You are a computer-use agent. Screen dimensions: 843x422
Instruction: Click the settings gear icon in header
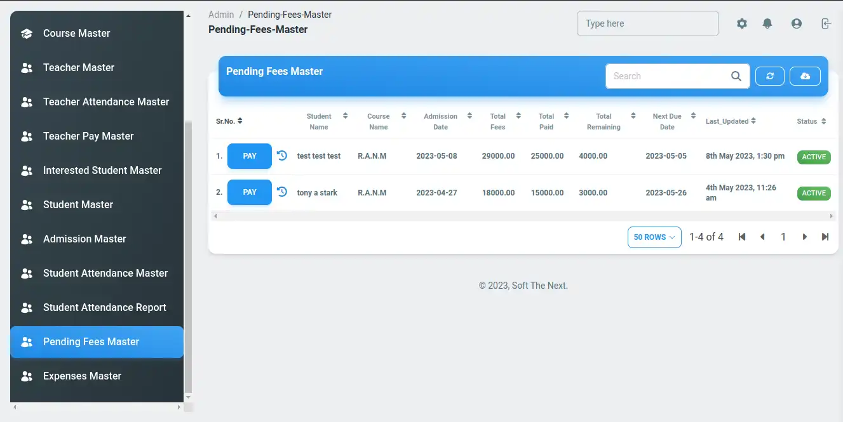tap(742, 23)
